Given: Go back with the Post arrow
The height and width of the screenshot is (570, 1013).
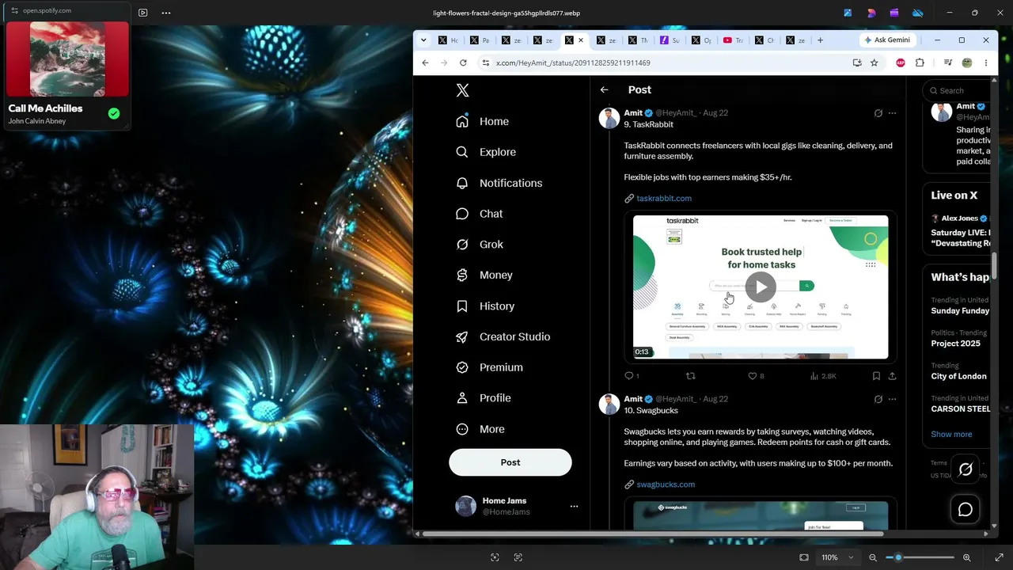Looking at the screenshot, I should pyautogui.click(x=604, y=90).
